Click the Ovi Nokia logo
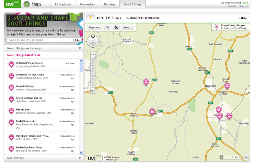The height and width of the screenshot is (164, 254). coord(13,4)
